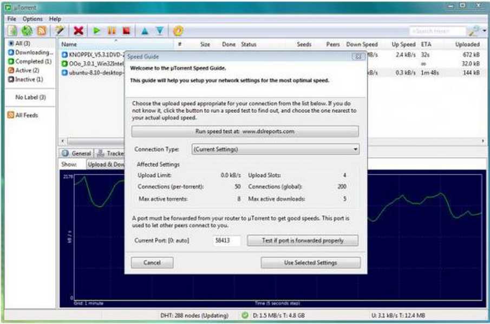Image resolution: width=490 pixels, height=324 pixels.
Task: Click the U: 3.1 kB/s upload status
Action: pyautogui.click(x=398, y=315)
